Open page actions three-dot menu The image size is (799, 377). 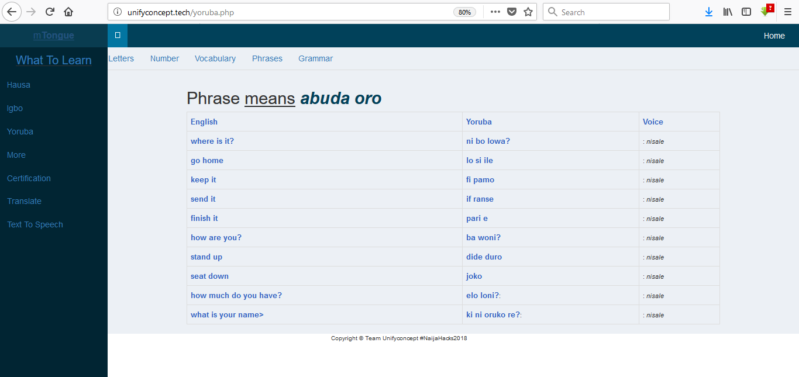495,12
